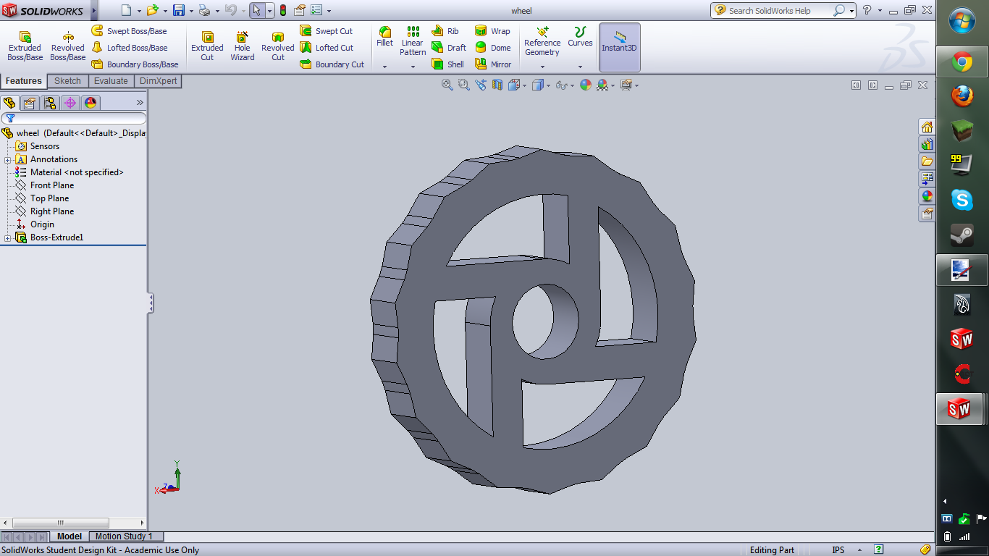Switch to the Evaluate tab
The width and height of the screenshot is (989, 556).
(x=111, y=81)
